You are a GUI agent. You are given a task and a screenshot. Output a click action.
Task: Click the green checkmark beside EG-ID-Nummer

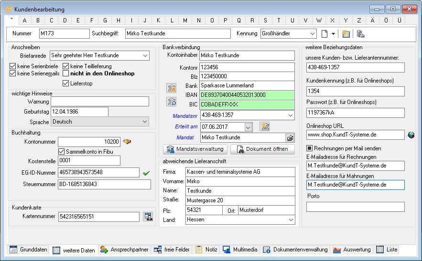(146, 173)
